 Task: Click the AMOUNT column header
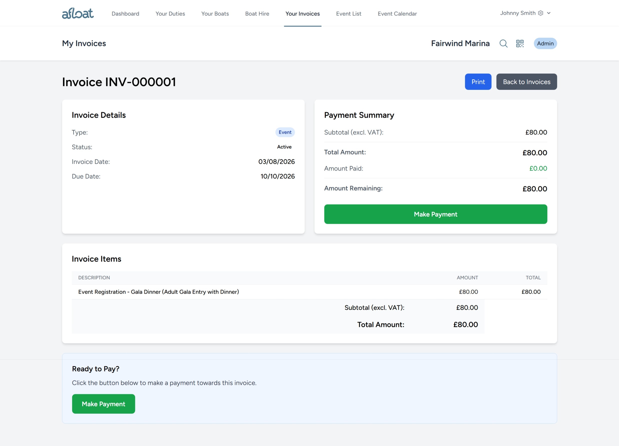(467, 278)
